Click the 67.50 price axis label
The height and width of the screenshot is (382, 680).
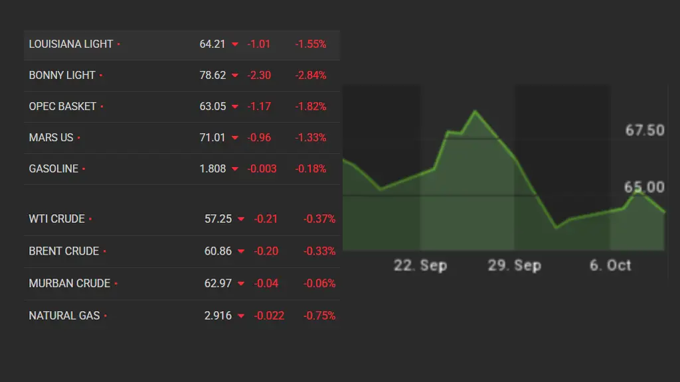[644, 130]
